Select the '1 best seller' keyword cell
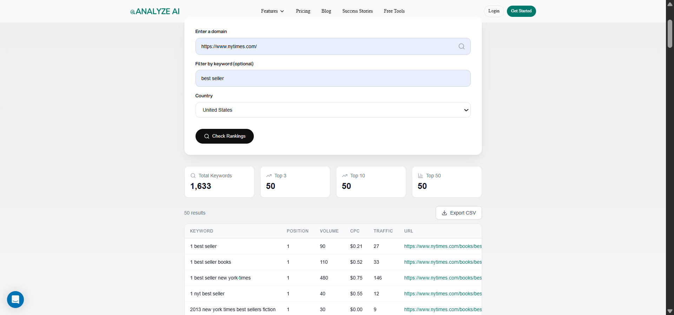This screenshot has width=674, height=315. click(203, 246)
